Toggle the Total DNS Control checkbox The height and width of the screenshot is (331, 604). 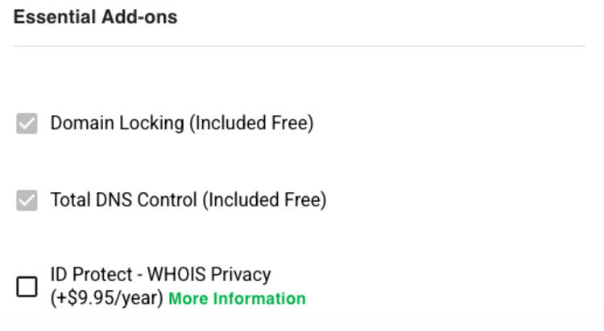pos(27,200)
